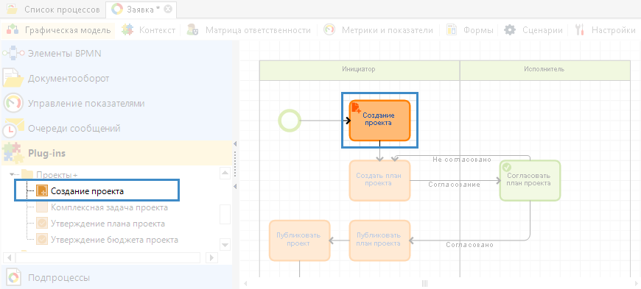Click the Метрики gauge icon
The image size is (641, 289).
pyautogui.click(x=329, y=30)
